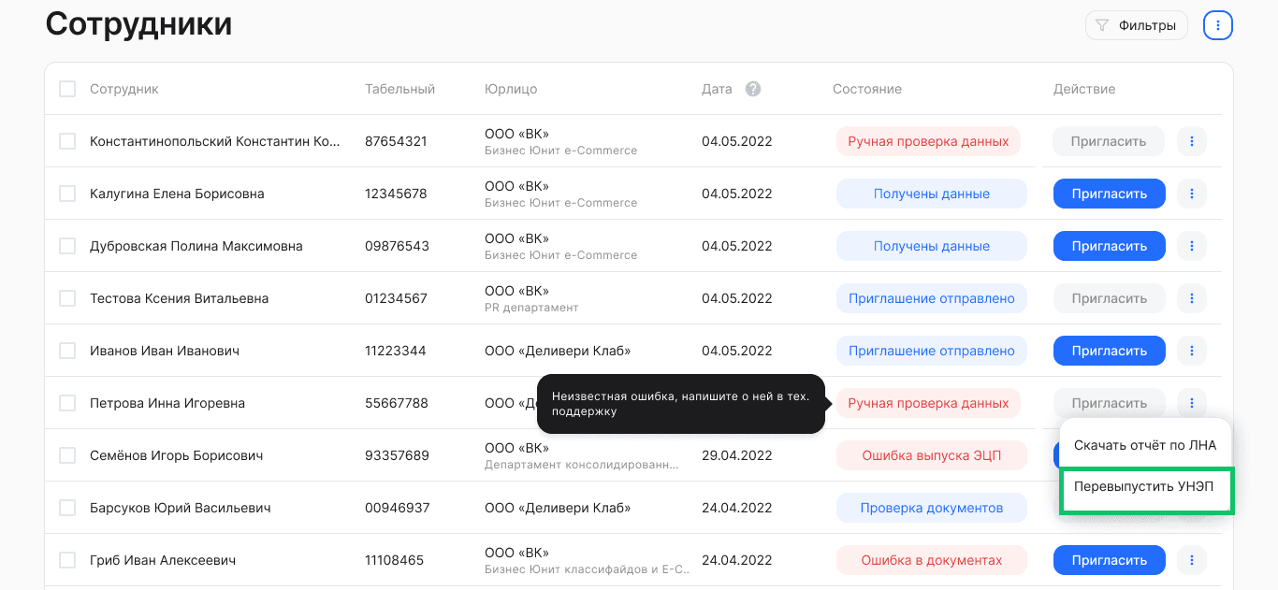
Task: Select checkbox for Константинопольский Константин
Action: click(x=67, y=141)
